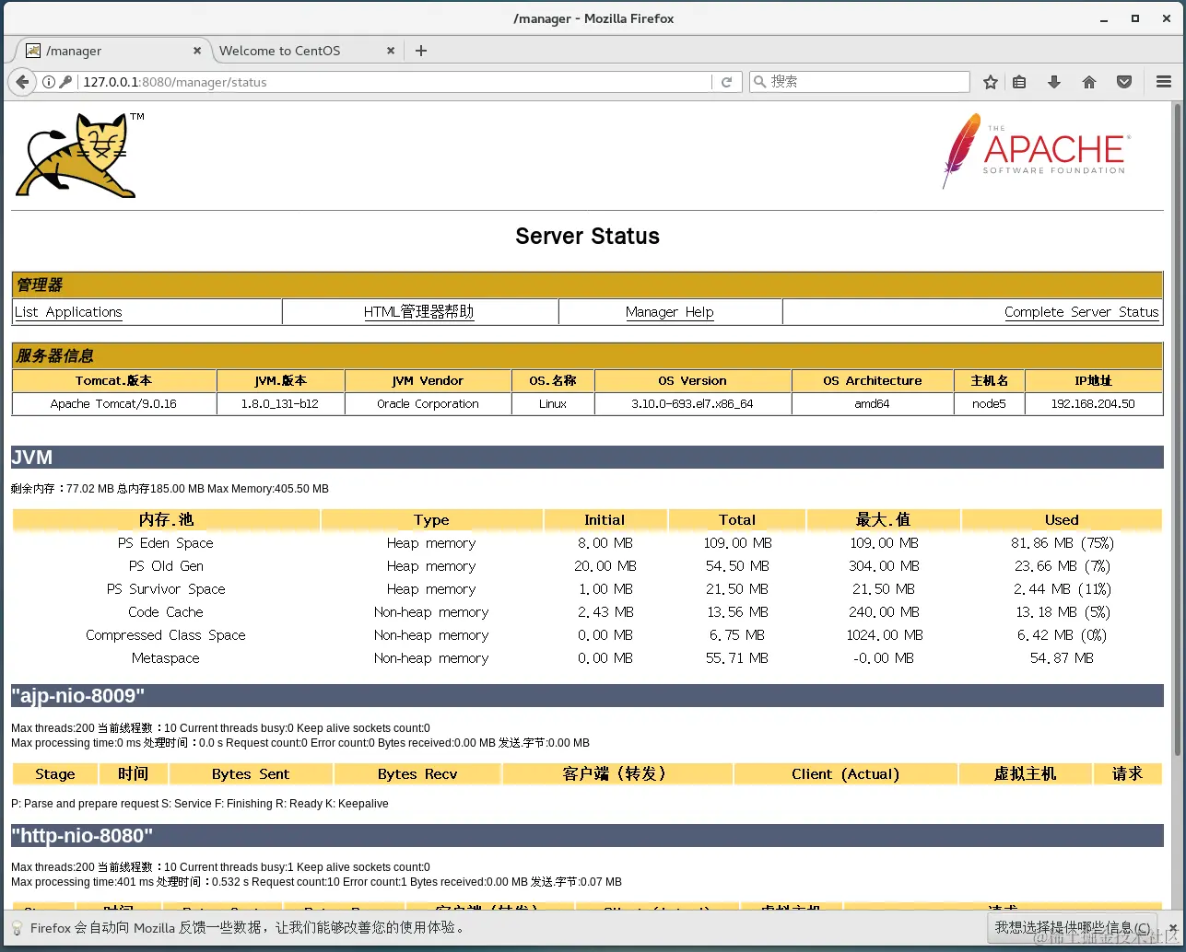Click the JVM section heading
1186x952 pixels.
pos(587,458)
